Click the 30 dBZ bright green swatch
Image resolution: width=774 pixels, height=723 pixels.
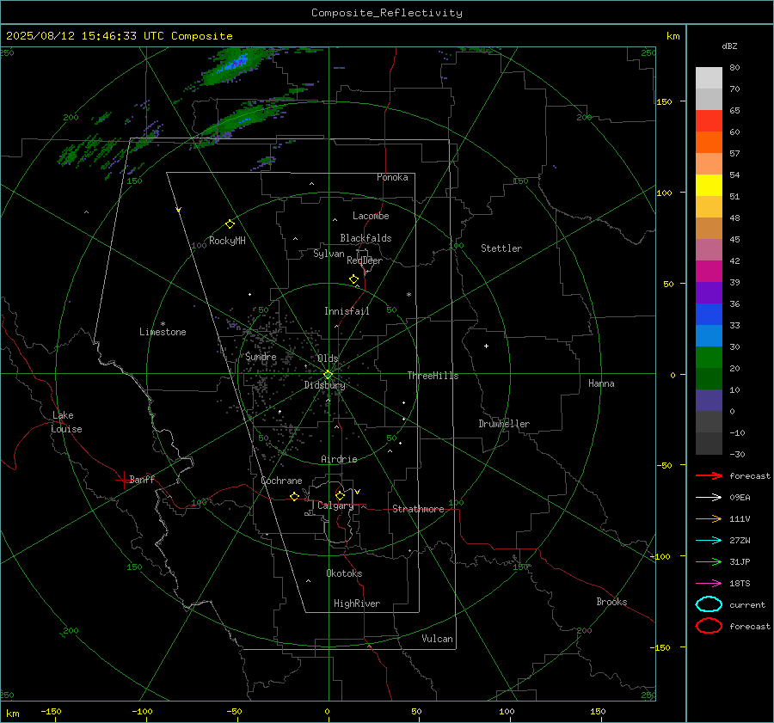[x=709, y=358]
